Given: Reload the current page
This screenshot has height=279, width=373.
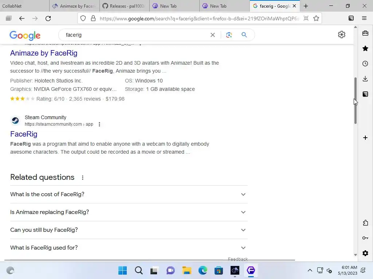Looking at the screenshot, I should (x=48, y=18).
